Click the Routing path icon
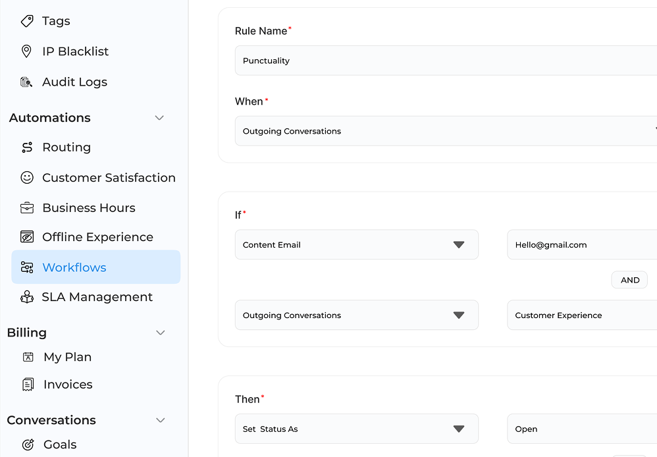This screenshot has width=657, height=457. pyautogui.click(x=27, y=147)
